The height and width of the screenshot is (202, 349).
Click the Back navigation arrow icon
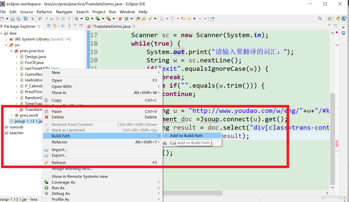click(x=189, y=19)
